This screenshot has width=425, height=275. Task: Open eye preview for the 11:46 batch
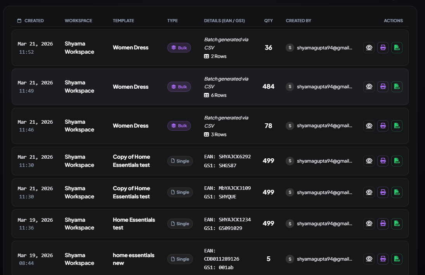pyautogui.click(x=369, y=126)
